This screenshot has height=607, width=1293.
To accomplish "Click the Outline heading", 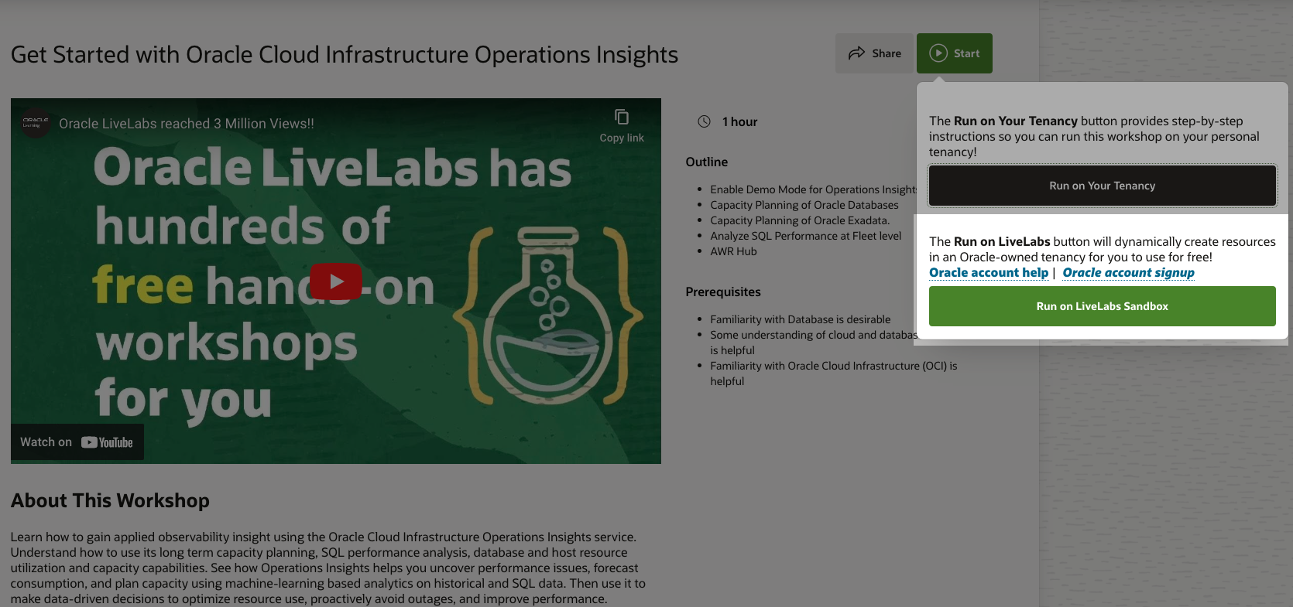I will 706,162.
